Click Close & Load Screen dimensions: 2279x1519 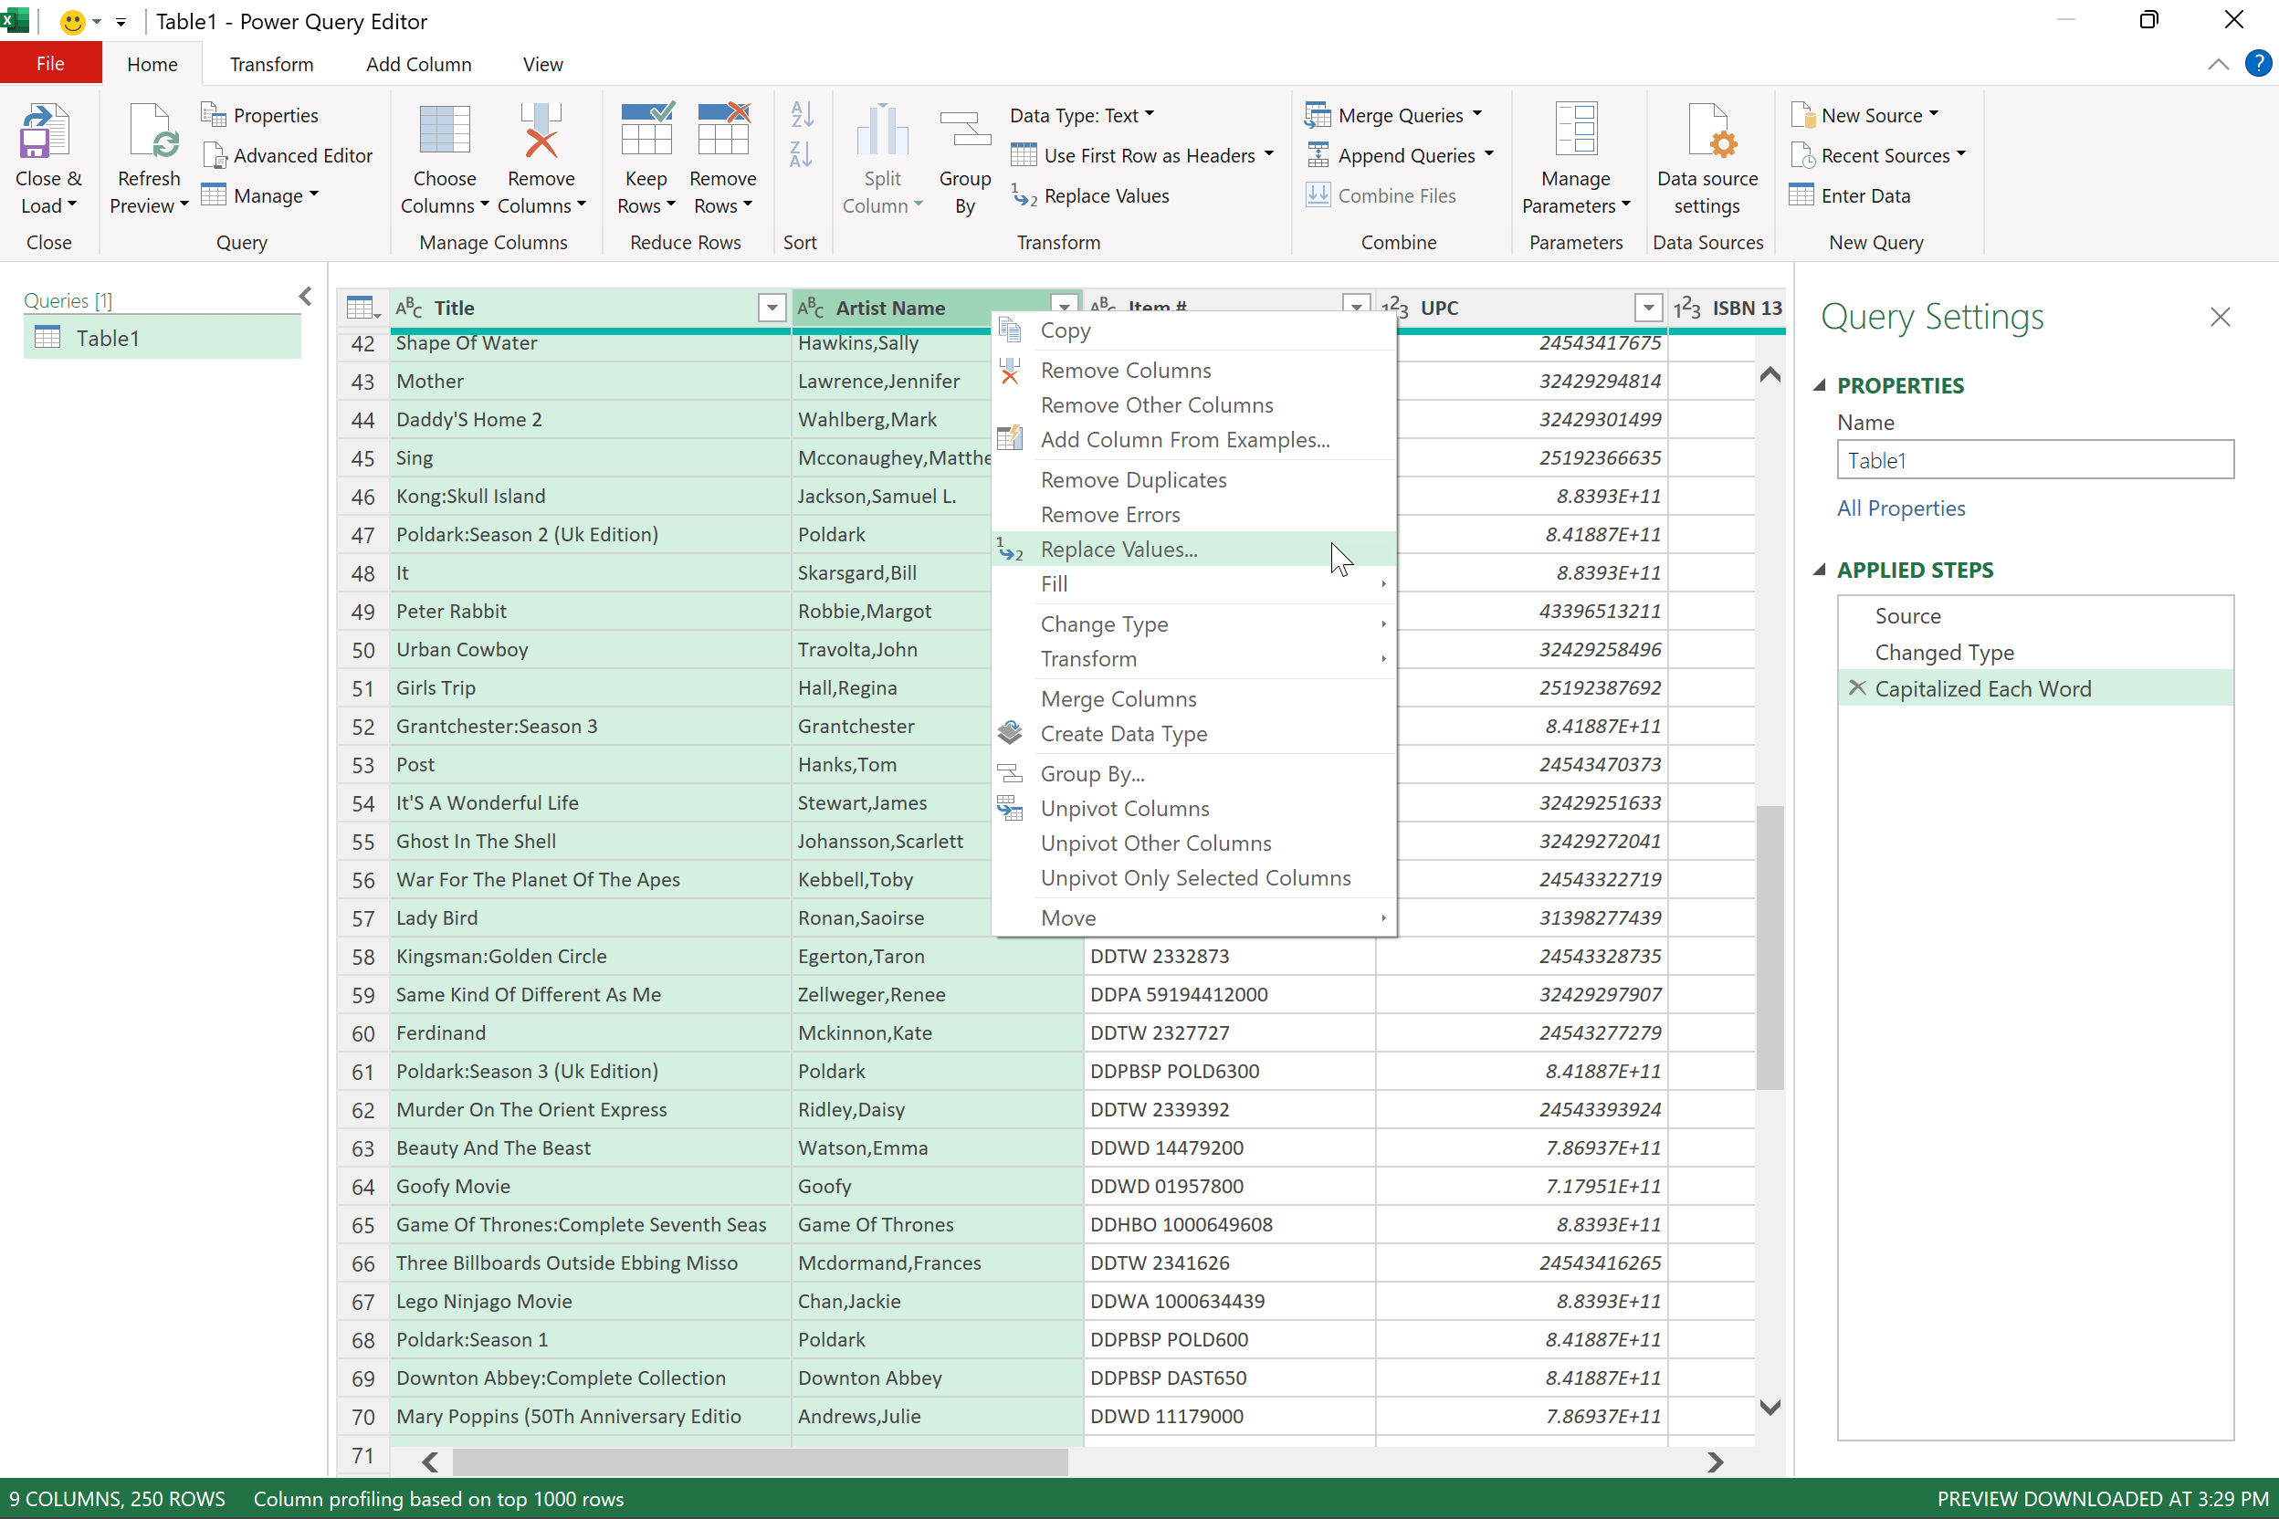click(x=47, y=155)
